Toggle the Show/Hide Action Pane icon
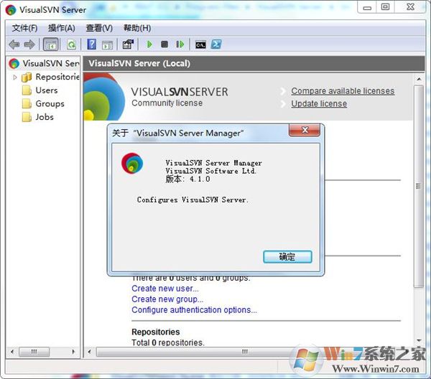The height and width of the screenshot is (379, 431). (107, 45)
